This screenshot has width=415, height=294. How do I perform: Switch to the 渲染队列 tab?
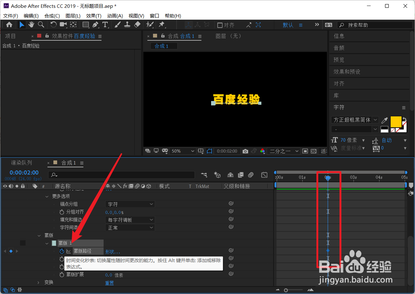tap(22, 163)
